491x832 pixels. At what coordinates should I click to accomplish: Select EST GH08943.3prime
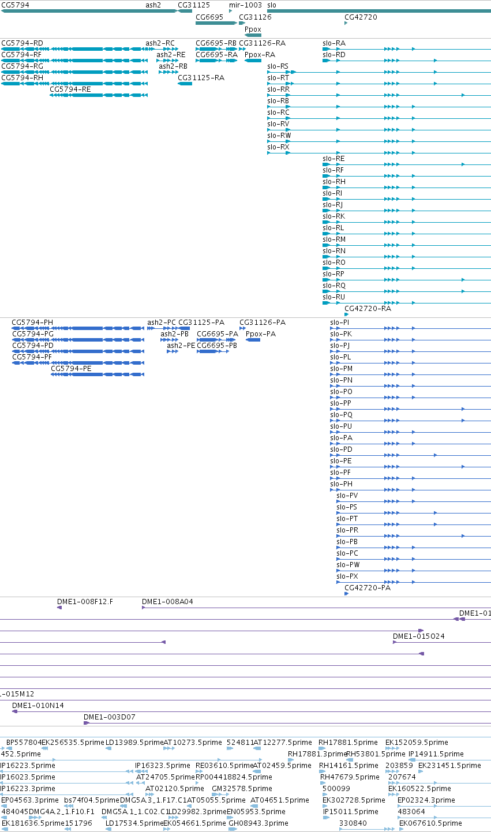258,823
